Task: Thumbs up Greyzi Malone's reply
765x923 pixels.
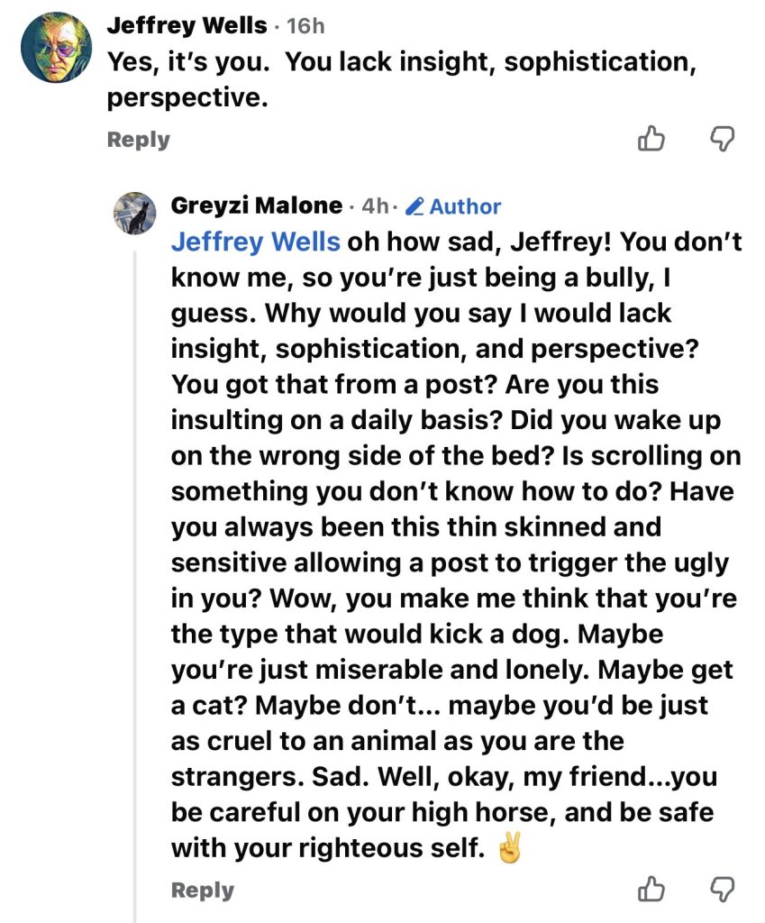Action: pos(651,890)
